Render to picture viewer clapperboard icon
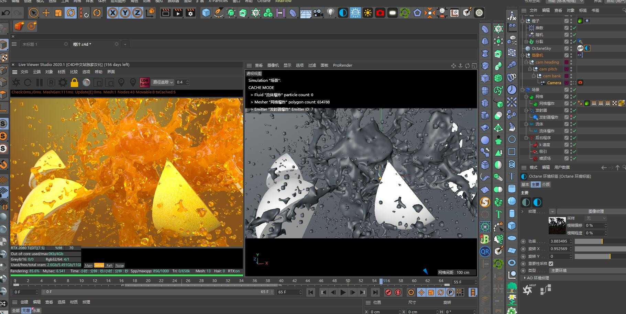Viewport: 626px width, 314px height. pyautogui.click(x=178, y=13)
